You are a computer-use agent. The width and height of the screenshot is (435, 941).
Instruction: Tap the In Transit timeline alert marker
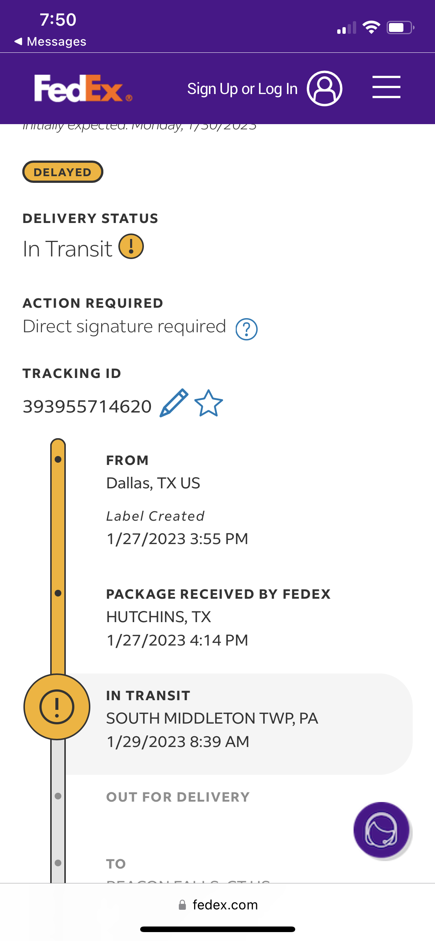pyautogui.click(x=57, y=706)
